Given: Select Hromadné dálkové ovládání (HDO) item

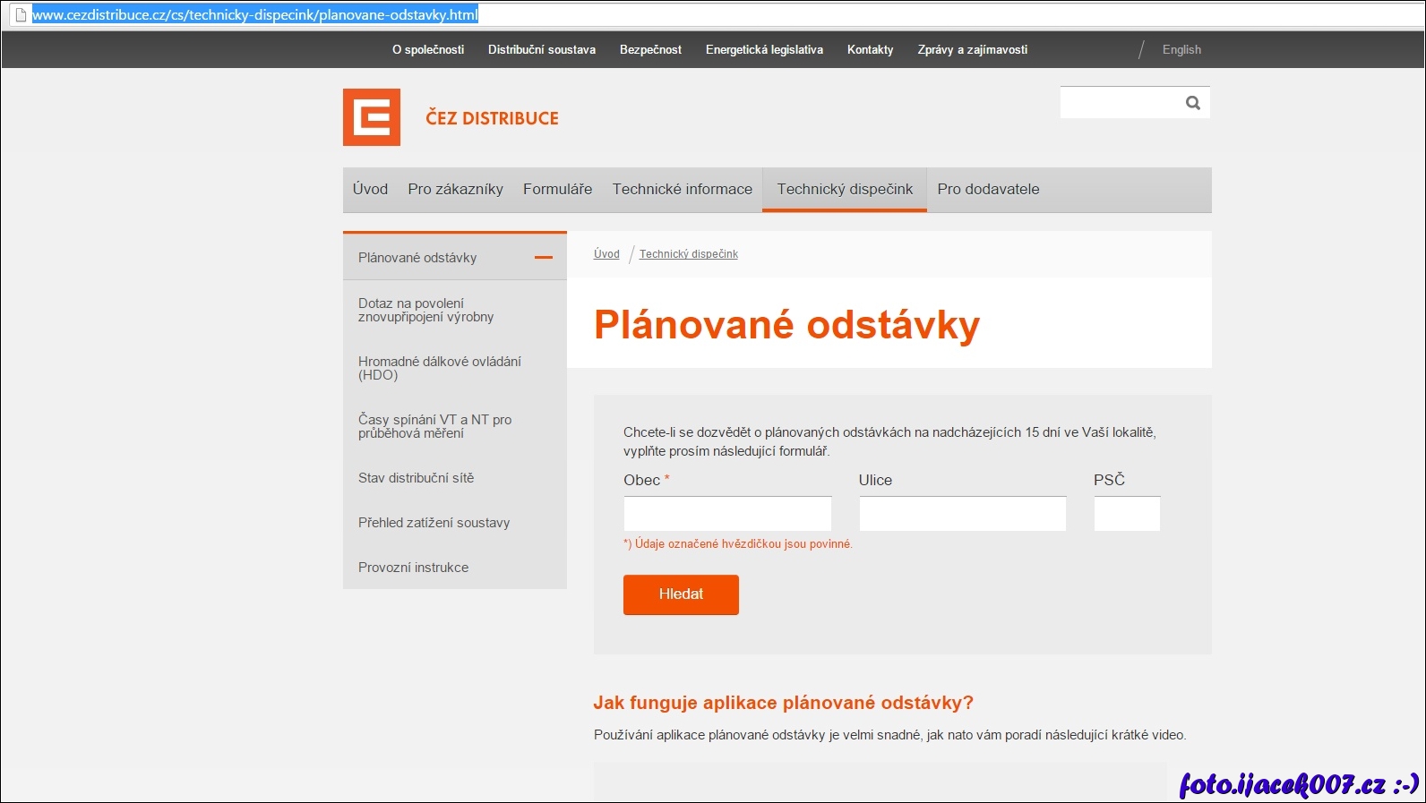Looking at the screenshot, I should 439,368.
